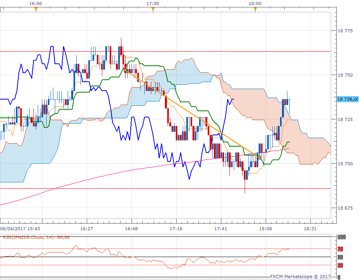359x280 pixels.
Task: Click the 16:00 top time label
Action: pos(36,3)
